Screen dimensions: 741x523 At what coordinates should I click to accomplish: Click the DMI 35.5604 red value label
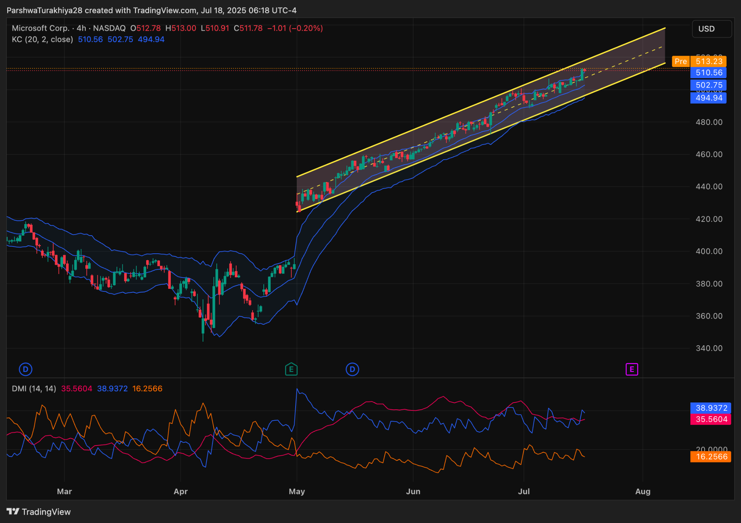click(x=711, y=419)
